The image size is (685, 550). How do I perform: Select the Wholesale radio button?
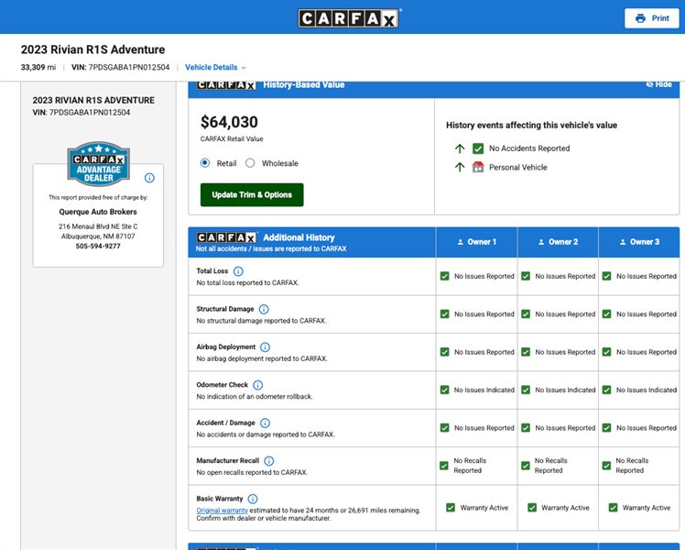[250, 163]
